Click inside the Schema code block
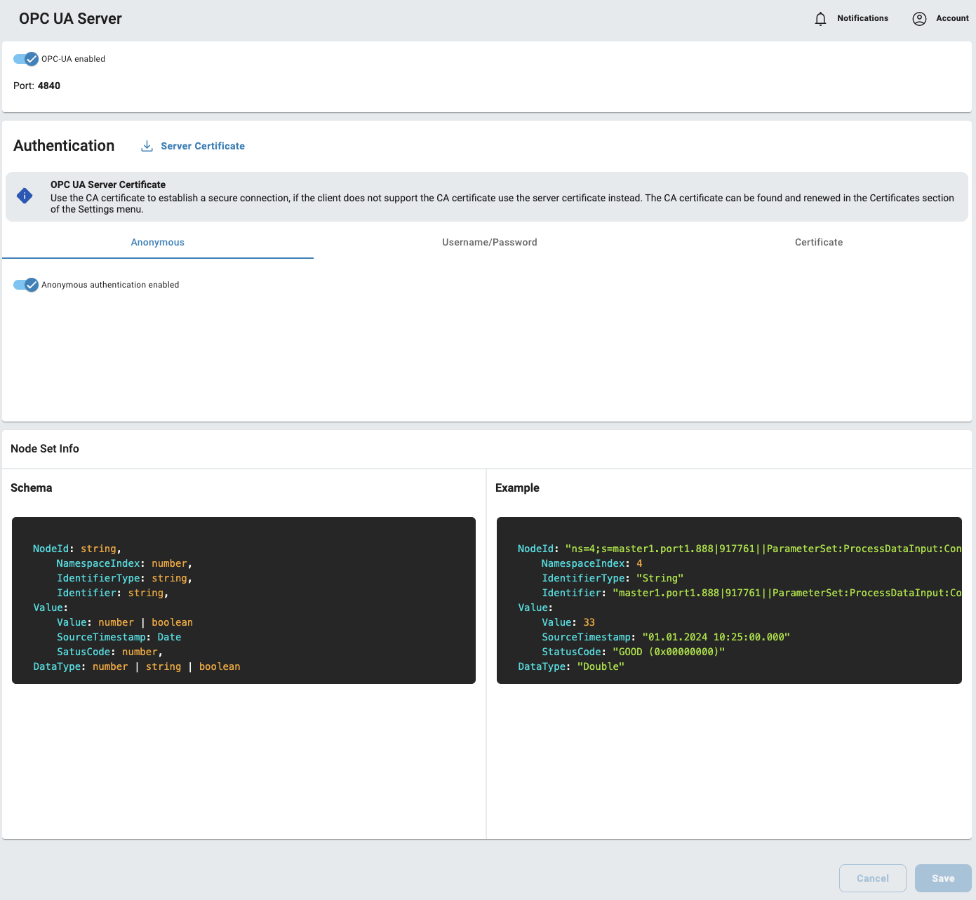Screen dimensions: 976x900 (243, 600)
